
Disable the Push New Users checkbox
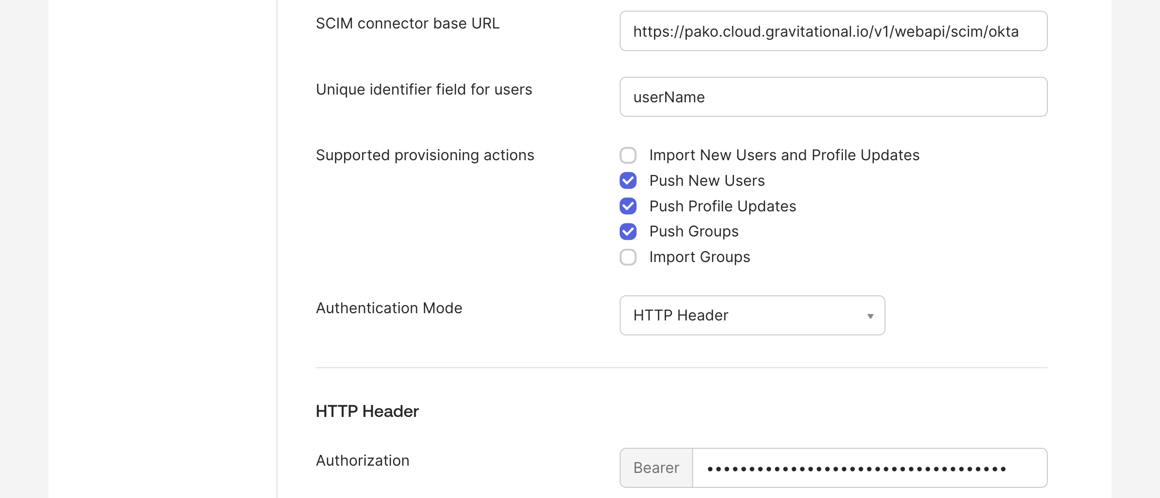coord(628,180)
